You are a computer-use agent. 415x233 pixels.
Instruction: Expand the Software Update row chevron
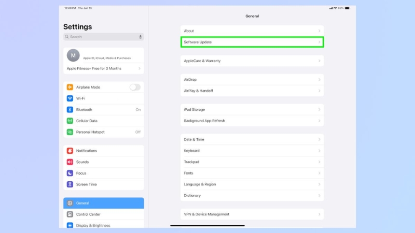[319, 42]
